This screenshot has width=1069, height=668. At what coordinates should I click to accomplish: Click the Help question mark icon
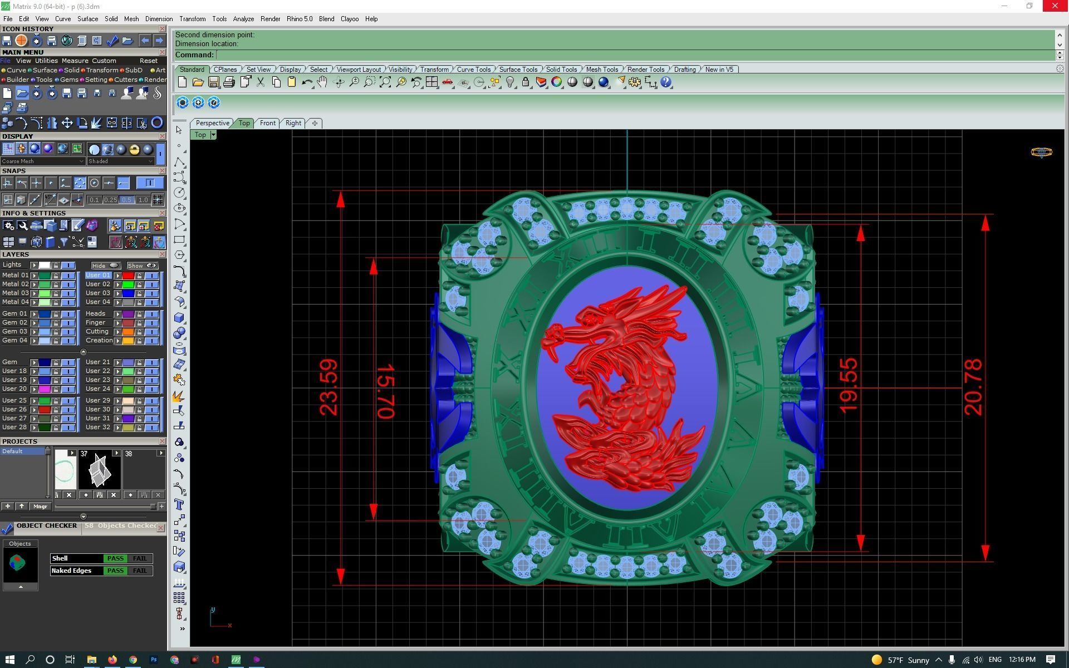point(666,82)
